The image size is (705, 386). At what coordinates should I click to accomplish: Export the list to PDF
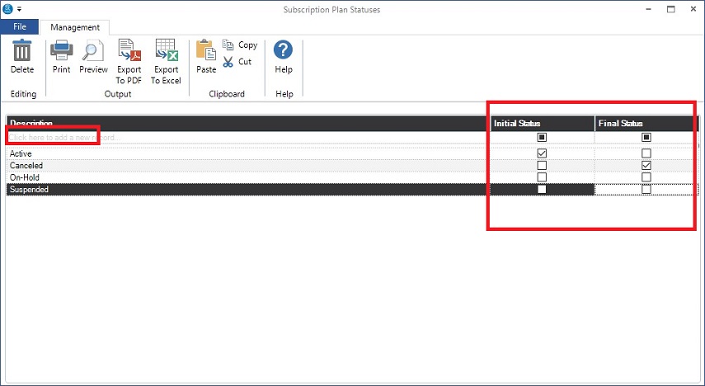pos(129,52)
